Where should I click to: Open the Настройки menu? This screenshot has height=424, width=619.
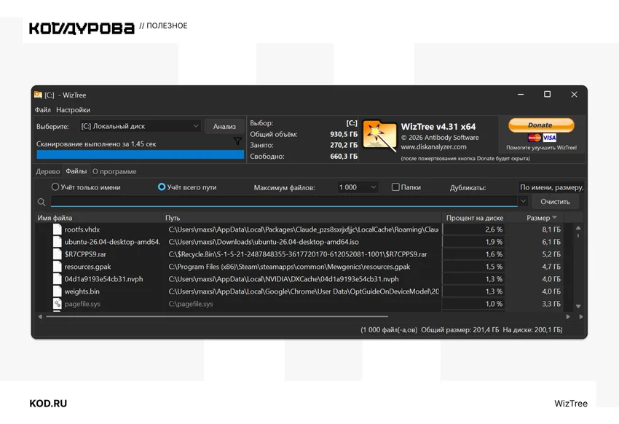point(73,110)
